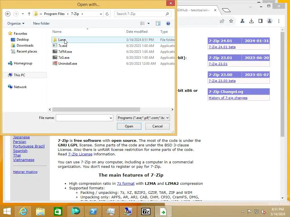Click the Forward arrow in Open with dialog
This screenshot has width=290, height=217.
[x=16, y=14]
